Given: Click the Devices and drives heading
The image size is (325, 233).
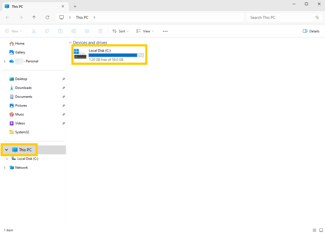Looking at the screenshot, I should (90, 43).
